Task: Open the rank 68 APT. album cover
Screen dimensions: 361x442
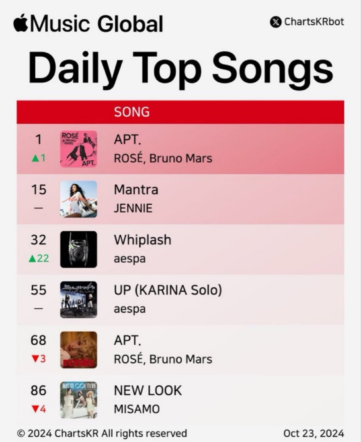Action: click(x=79, y=350)
